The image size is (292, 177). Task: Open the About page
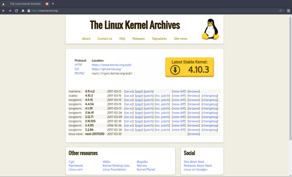86,38
